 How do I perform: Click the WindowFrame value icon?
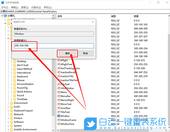coord(58,120)
